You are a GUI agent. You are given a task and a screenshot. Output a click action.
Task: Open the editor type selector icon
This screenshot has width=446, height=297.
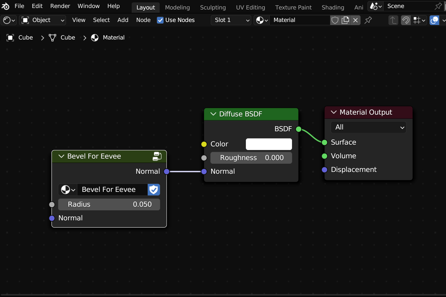point(9,20)
